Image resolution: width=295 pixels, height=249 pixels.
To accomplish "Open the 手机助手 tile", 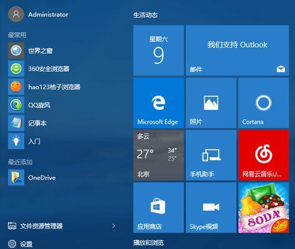I will click(211, 155).
